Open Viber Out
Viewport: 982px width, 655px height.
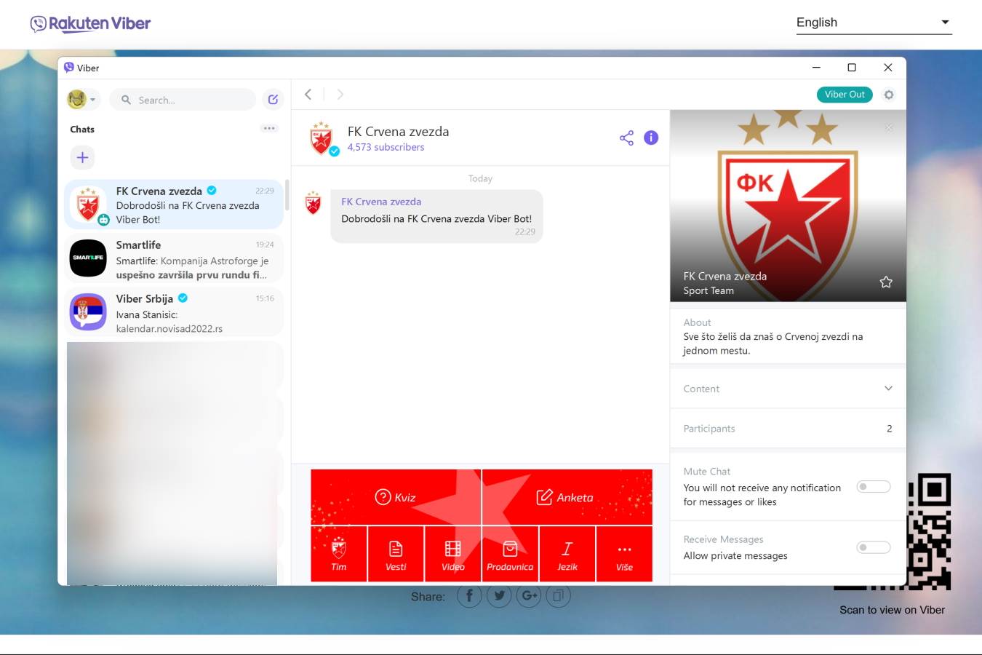[x=844, y=94]
